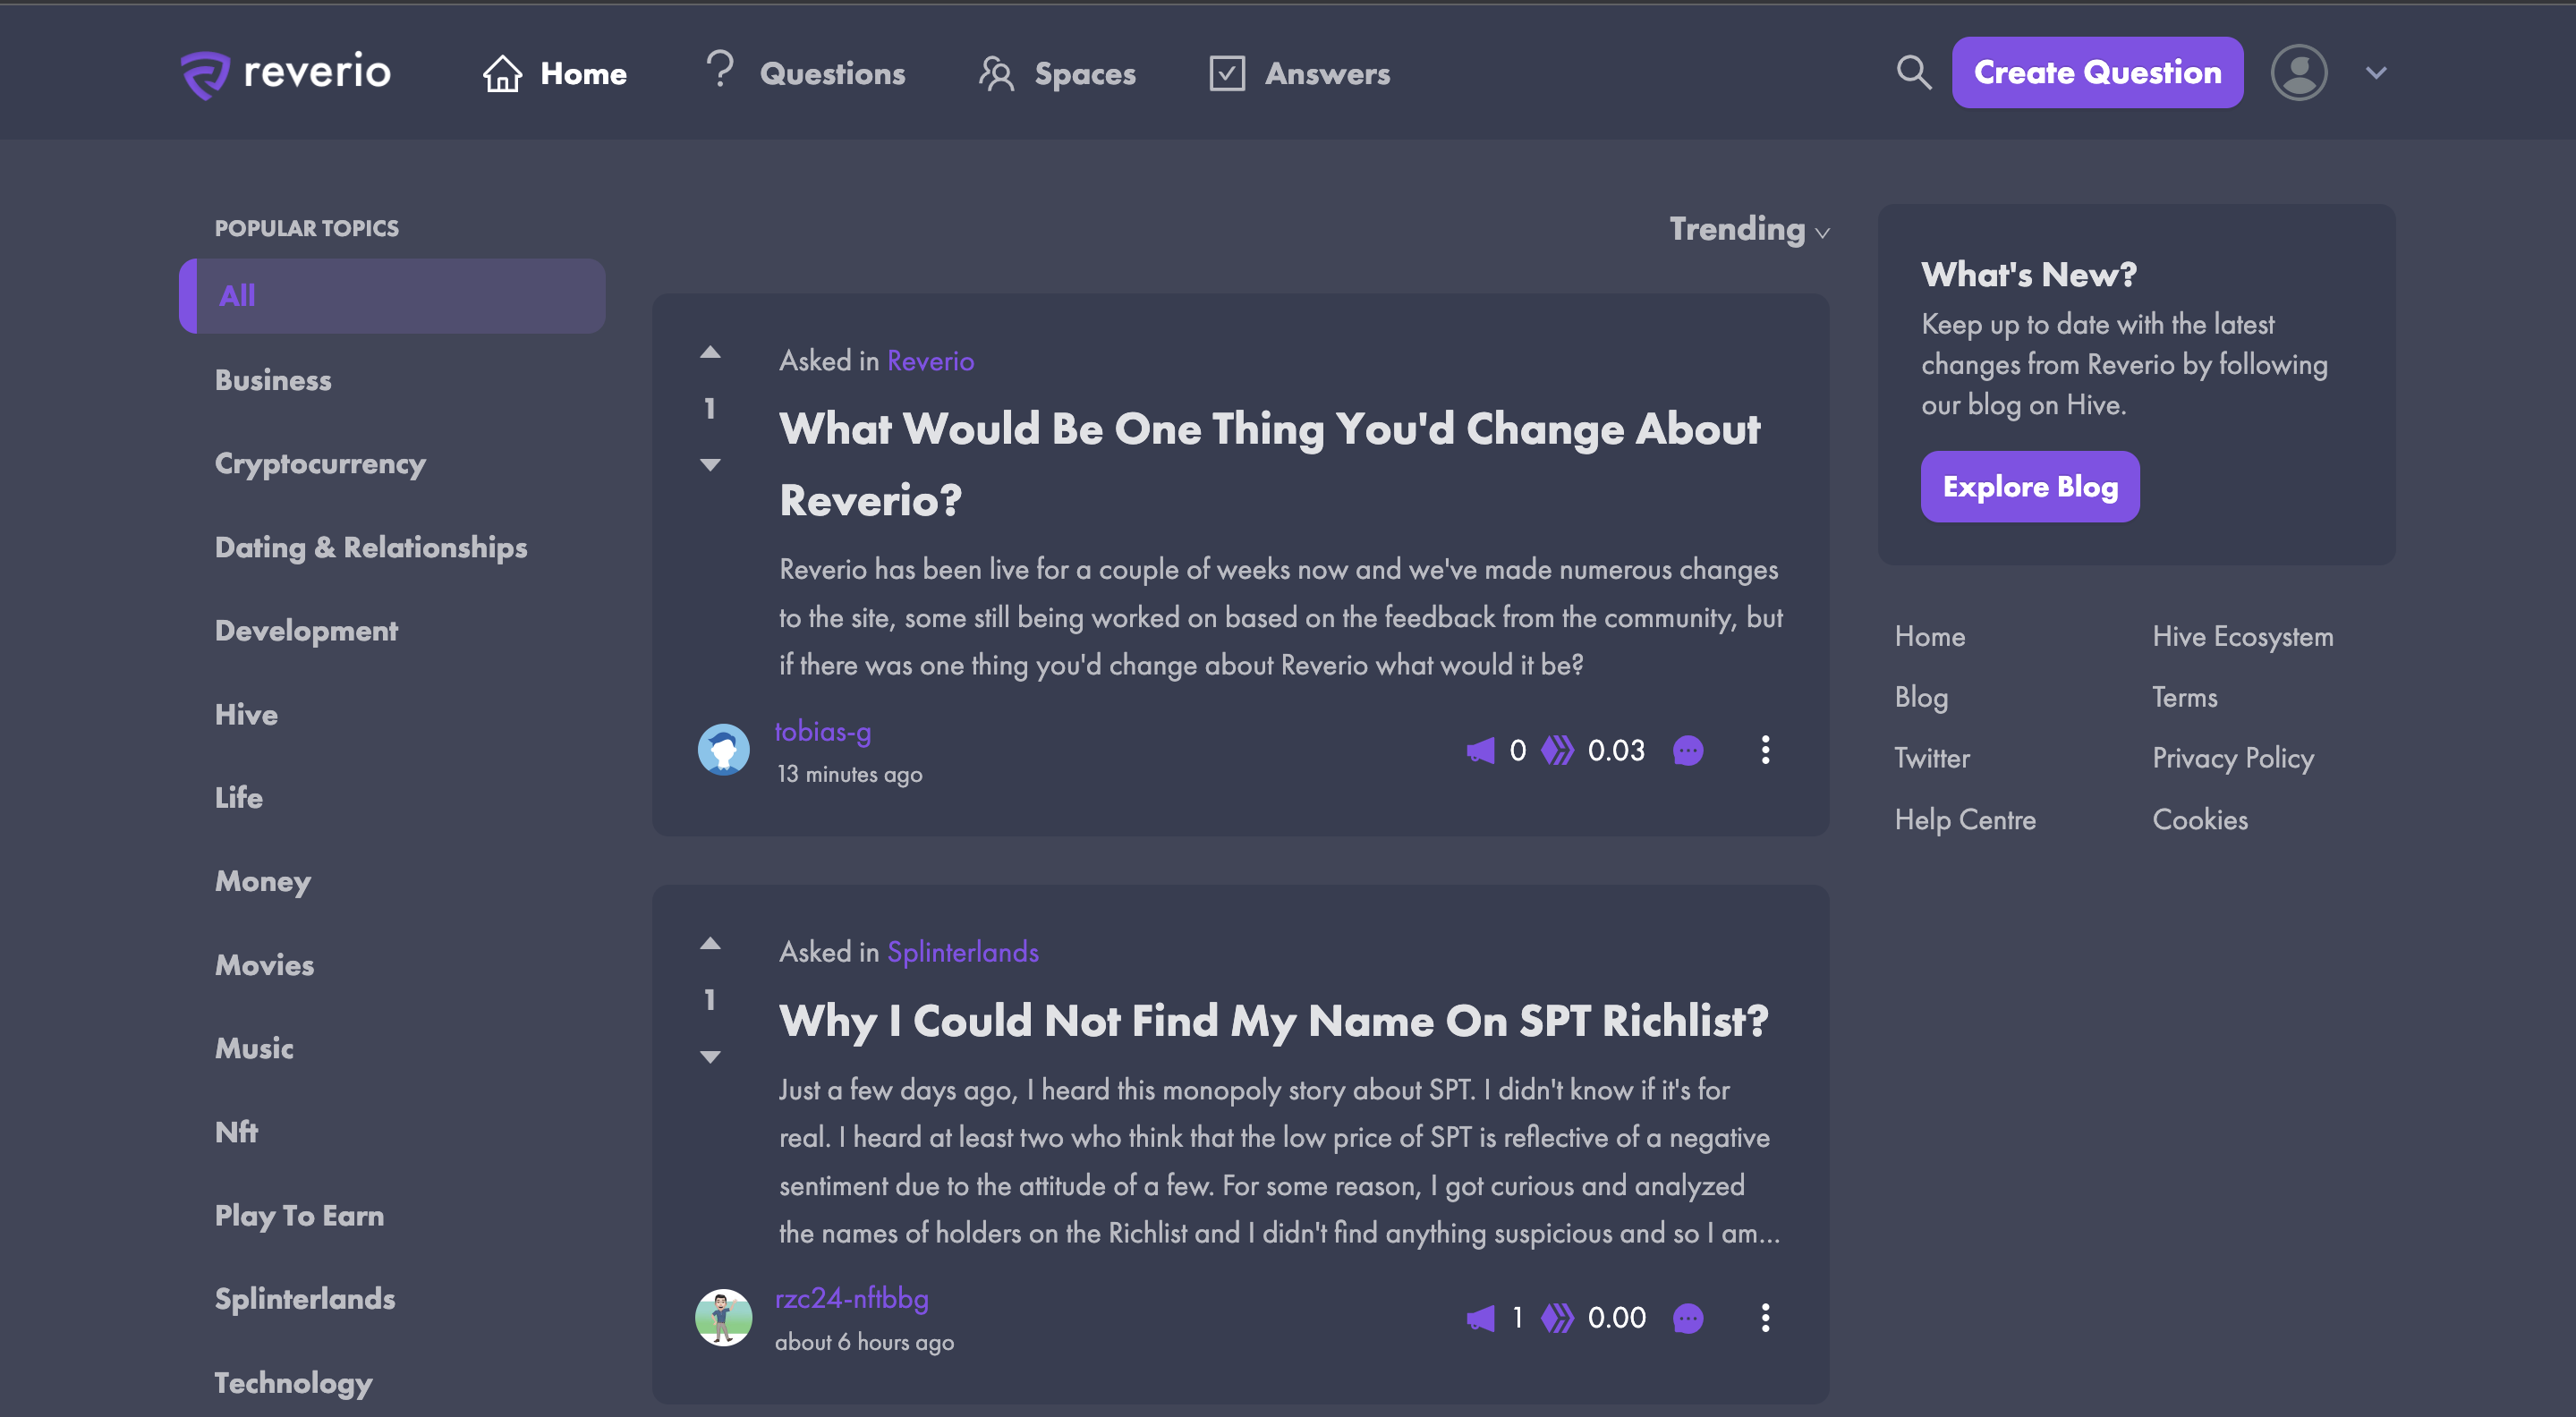
Task: Select the Play To Earn topic
Action: click(299, 1215)
